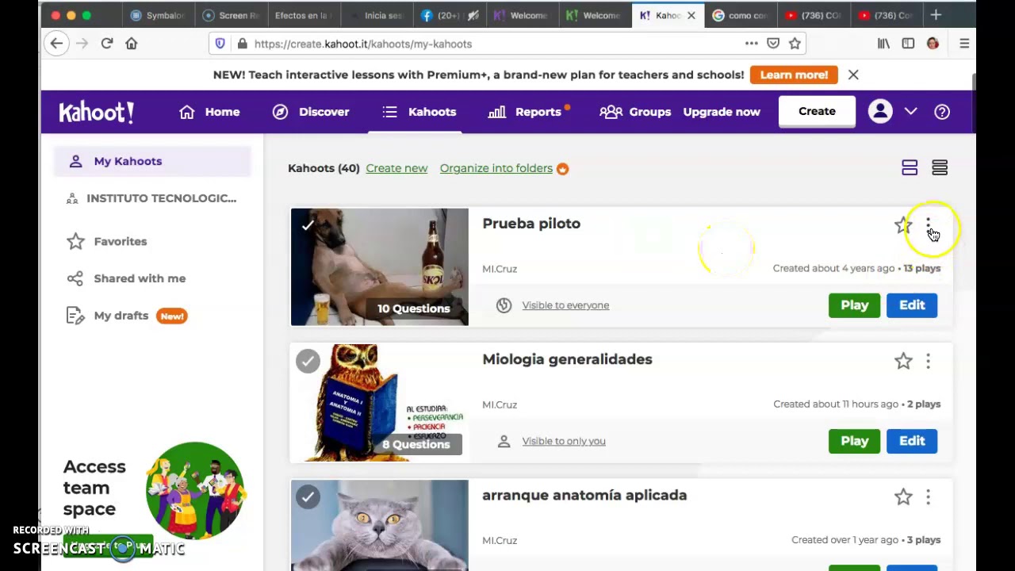
Task: Click the Learn more banner button
Action: 794,75
